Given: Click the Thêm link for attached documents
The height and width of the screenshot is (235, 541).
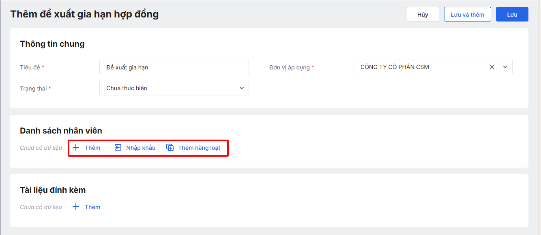Looking at the screenshot, I should tap(92, 207).
